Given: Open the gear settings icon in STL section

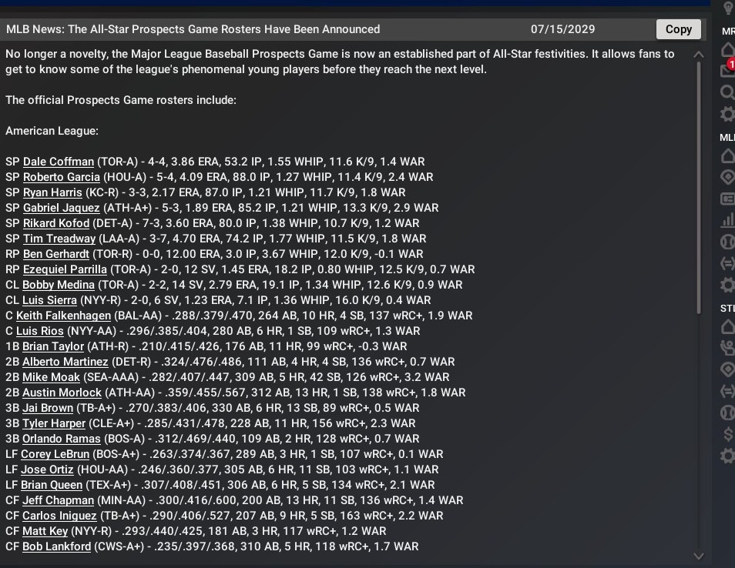Looking at the screenshot, I should [727, 456].
